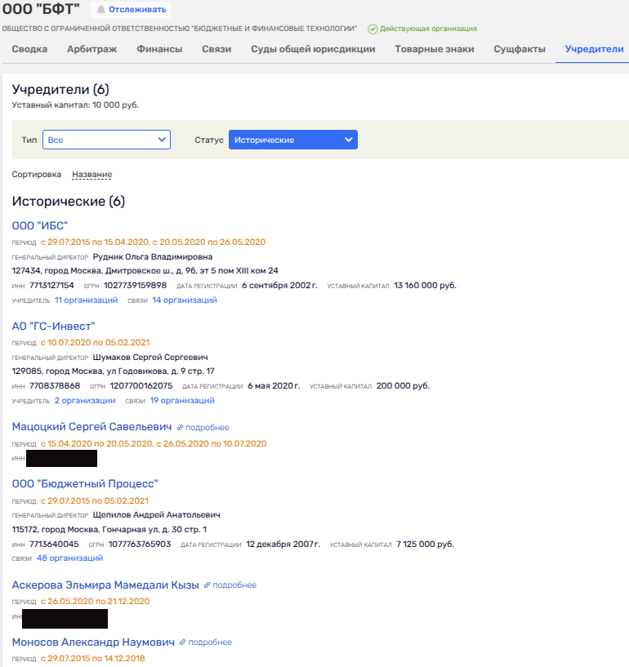The image size is (629, 667).
Task: Click the 11 организаций founder link
Action: pyautogui.click(x=86, y=300)
